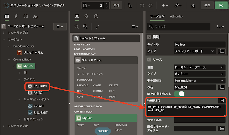Open the 表名 list-of-values icon
Viewport: 229px width, 135px height.
click(222, 87)
